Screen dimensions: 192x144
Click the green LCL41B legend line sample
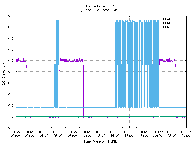[x=178, y=23]
